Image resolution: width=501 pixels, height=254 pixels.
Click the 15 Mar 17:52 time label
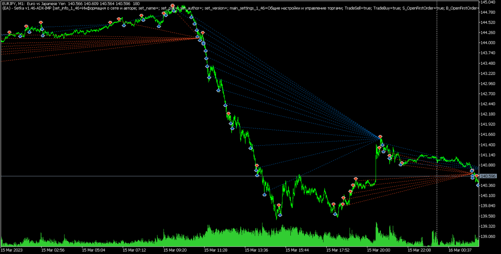pos(338,250)
